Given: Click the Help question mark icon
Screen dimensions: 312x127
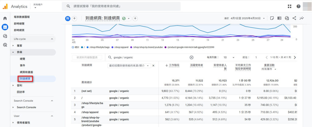Looking at the screenshot, I should (298, 6).
